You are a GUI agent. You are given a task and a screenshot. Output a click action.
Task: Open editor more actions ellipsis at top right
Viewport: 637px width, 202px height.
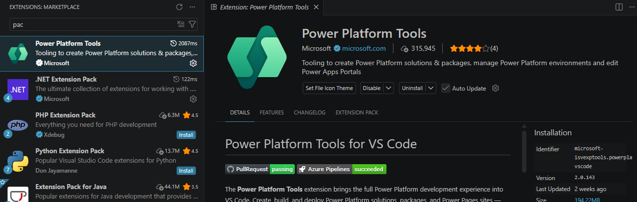click(x=631, y=7)
